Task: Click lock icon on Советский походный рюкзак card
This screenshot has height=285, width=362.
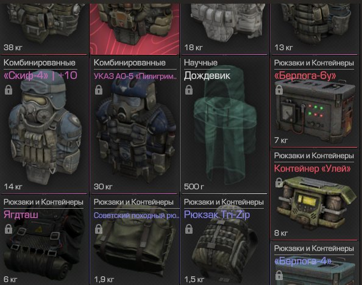Action: 99,229
